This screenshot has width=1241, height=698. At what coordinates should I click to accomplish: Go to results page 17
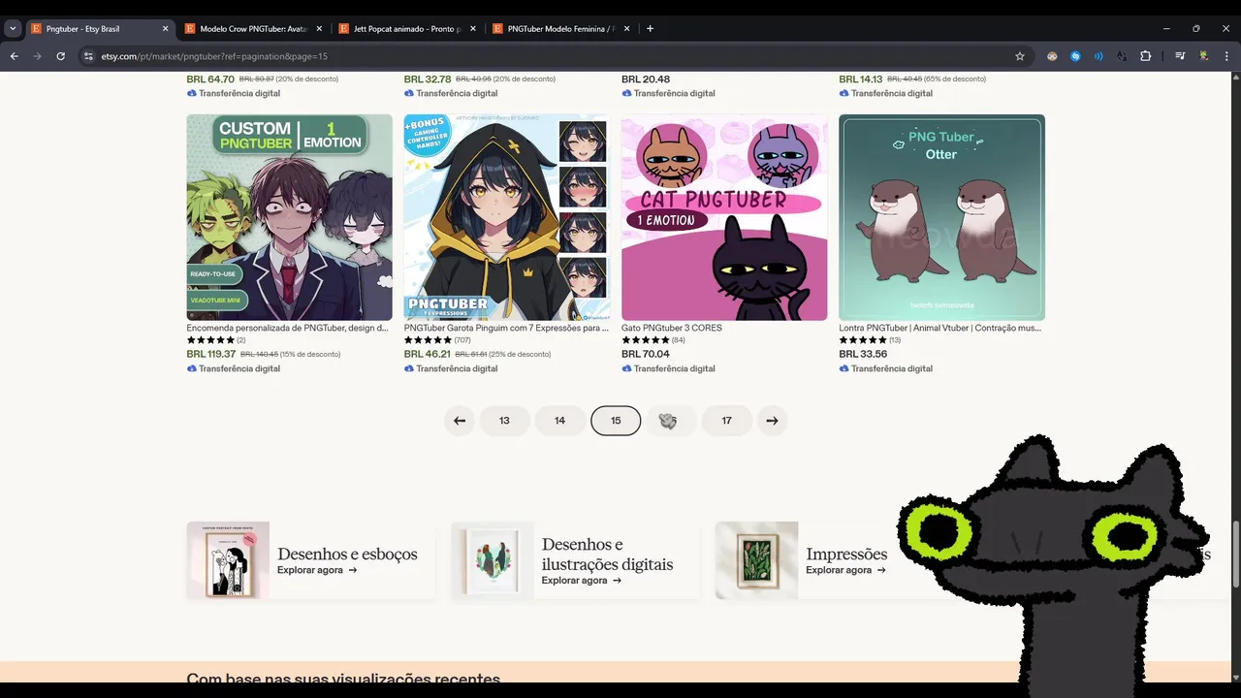click(x=726, y=421)
